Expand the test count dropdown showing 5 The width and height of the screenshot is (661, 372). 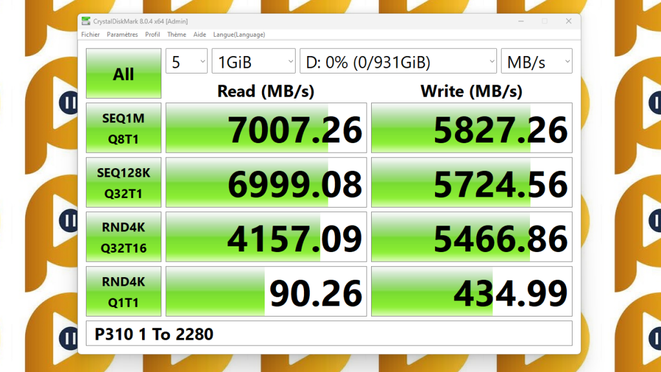coord(187,61)
